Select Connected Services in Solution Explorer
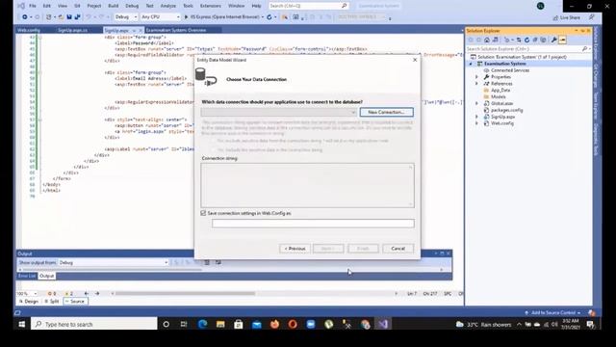The image size is (616, 347). (509, 70)
